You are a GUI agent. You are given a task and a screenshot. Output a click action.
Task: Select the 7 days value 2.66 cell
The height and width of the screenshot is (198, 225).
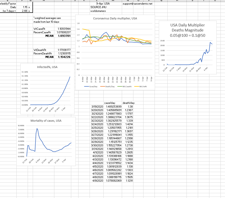point(24,11)
